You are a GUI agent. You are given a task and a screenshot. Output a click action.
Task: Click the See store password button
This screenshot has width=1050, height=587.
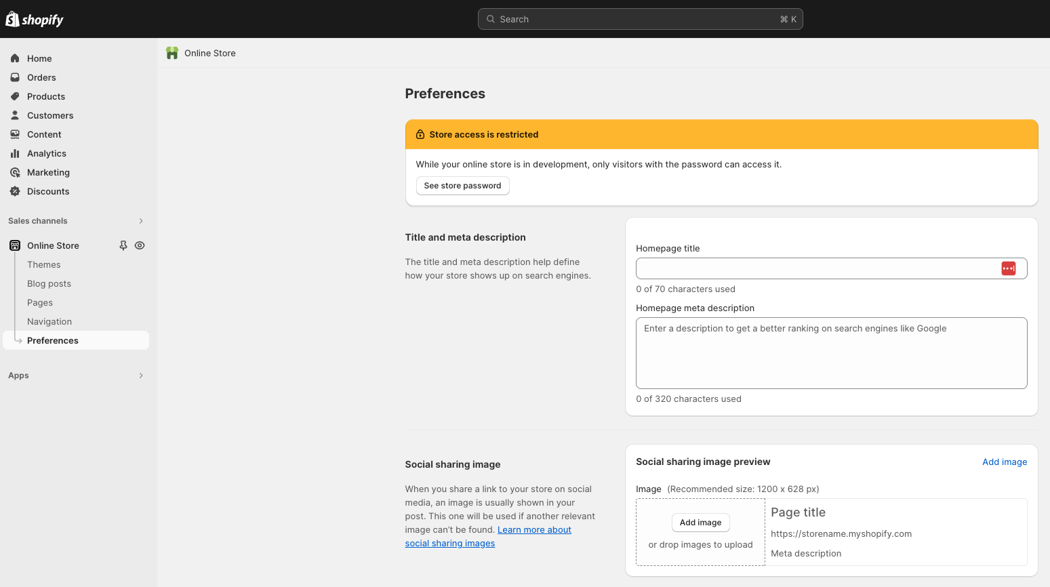tap(462, 186)
